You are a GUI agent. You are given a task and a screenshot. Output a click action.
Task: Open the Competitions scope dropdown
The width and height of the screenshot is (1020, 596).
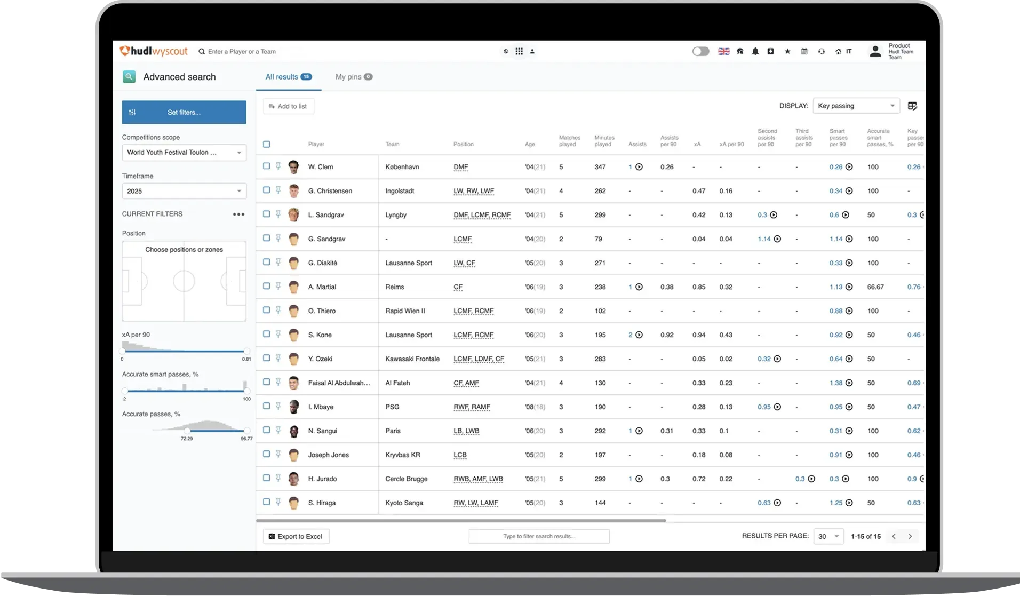(x=184, y=153)
